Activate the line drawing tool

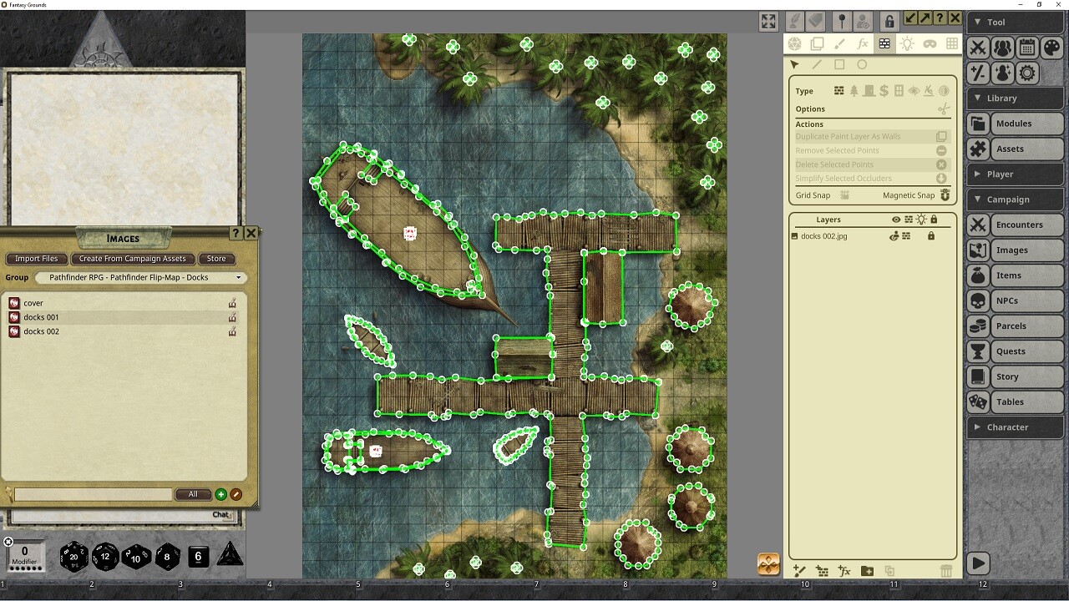[817, 63]
